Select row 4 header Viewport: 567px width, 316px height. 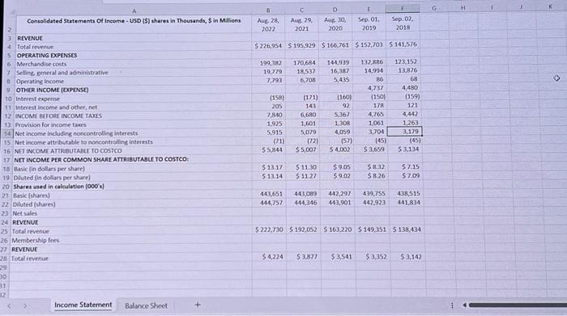(x=10, y=47)
